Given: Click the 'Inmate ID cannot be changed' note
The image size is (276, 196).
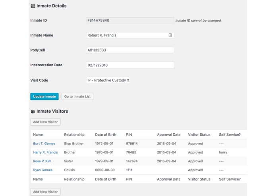Looking at the screenshot, I should (199, 21).
